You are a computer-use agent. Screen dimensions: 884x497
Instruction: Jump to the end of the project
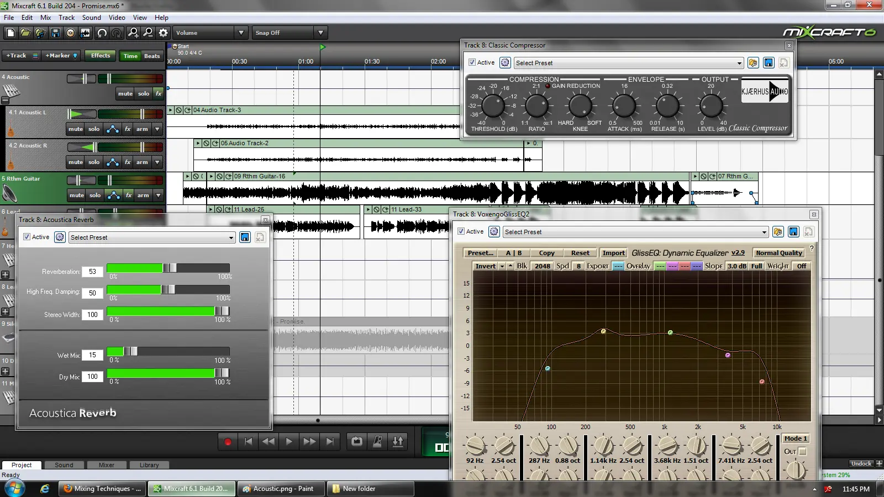[330, 442]
